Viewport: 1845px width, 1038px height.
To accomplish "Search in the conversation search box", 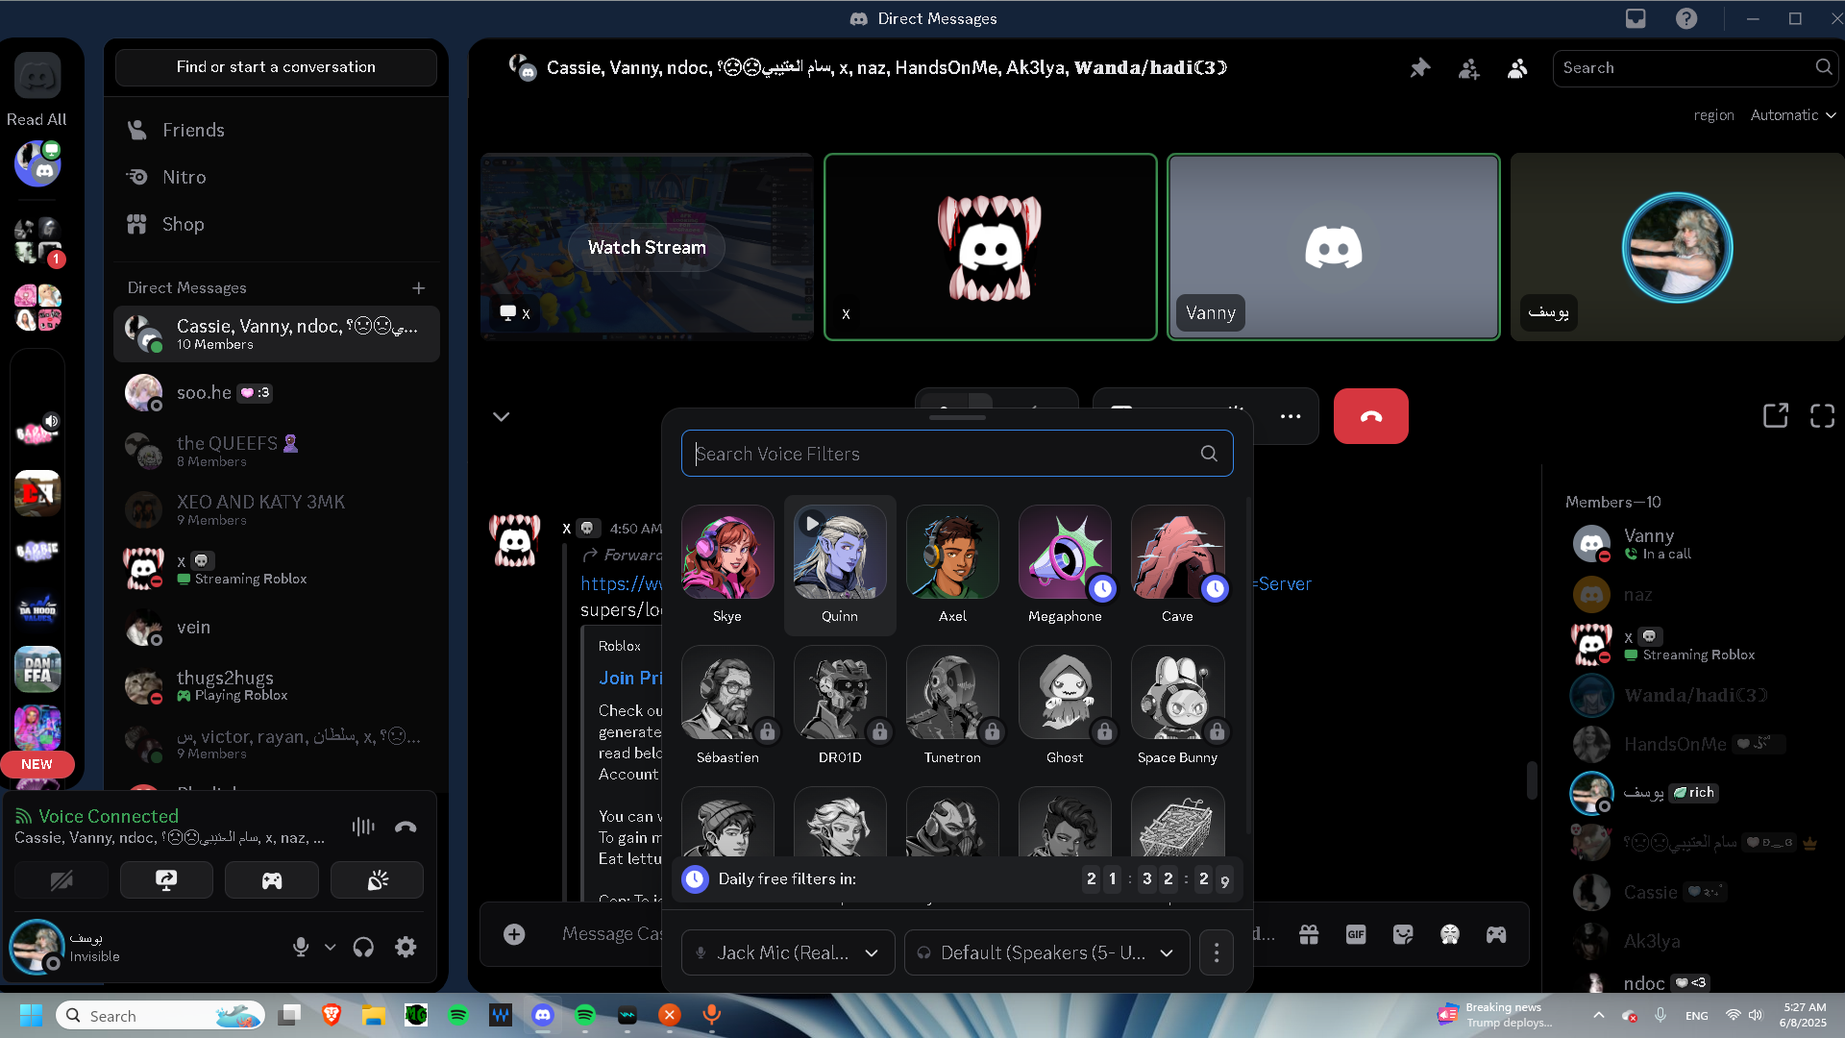I will click(x=1695, y=67).
